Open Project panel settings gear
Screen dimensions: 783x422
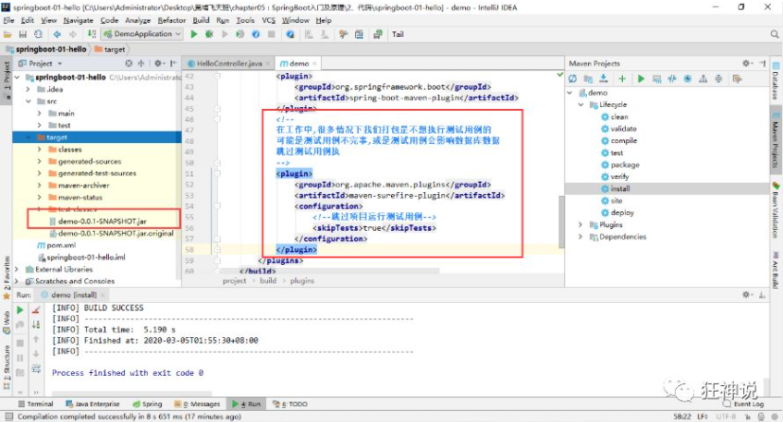point(158,64)
